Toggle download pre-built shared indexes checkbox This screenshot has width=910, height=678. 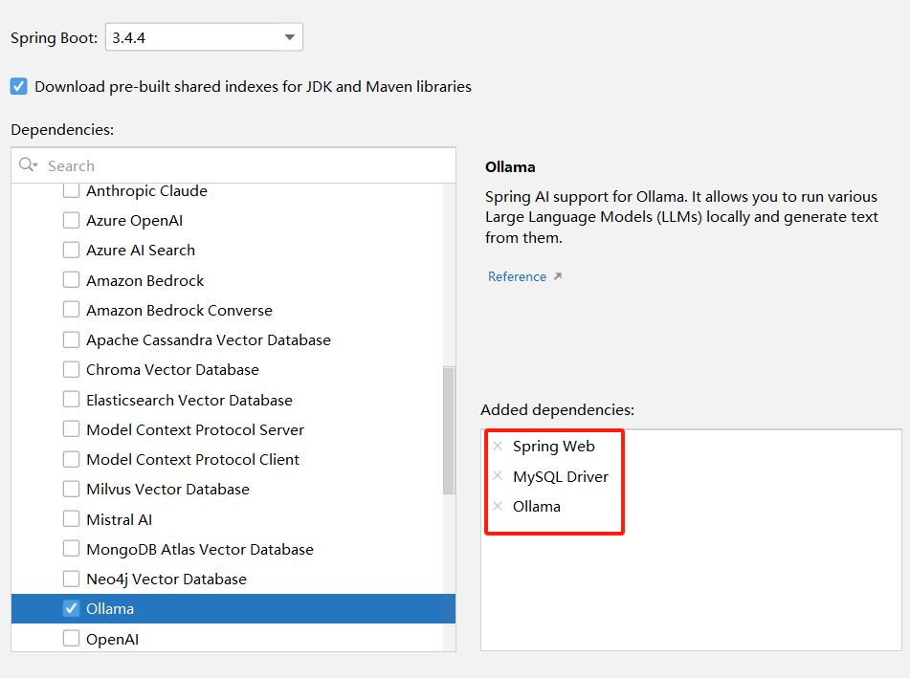click(18, 86)
